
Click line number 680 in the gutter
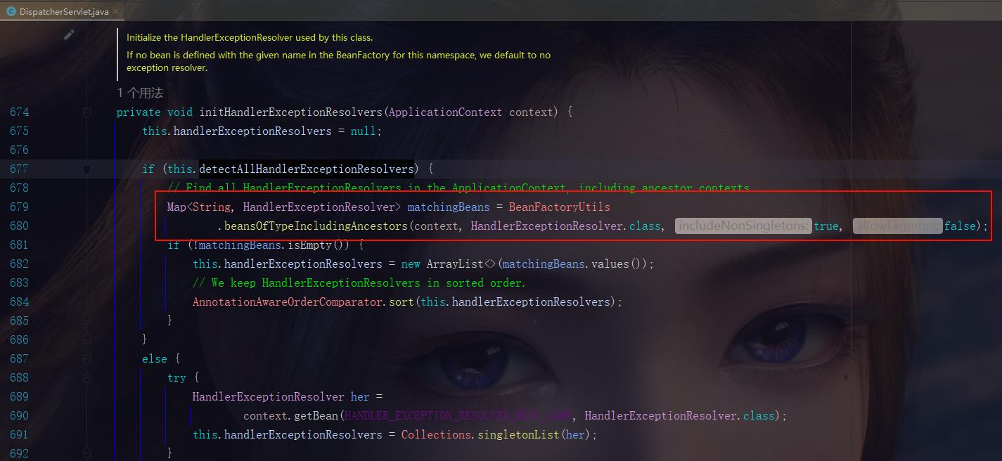coord(20,226)
